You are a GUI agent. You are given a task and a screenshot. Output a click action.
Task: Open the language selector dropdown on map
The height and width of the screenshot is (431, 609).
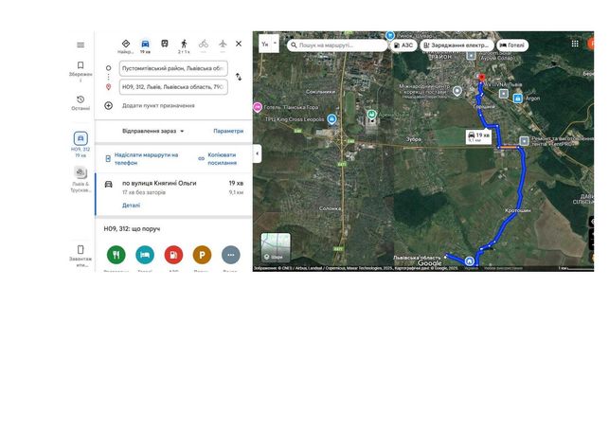[x=269, y=45]
